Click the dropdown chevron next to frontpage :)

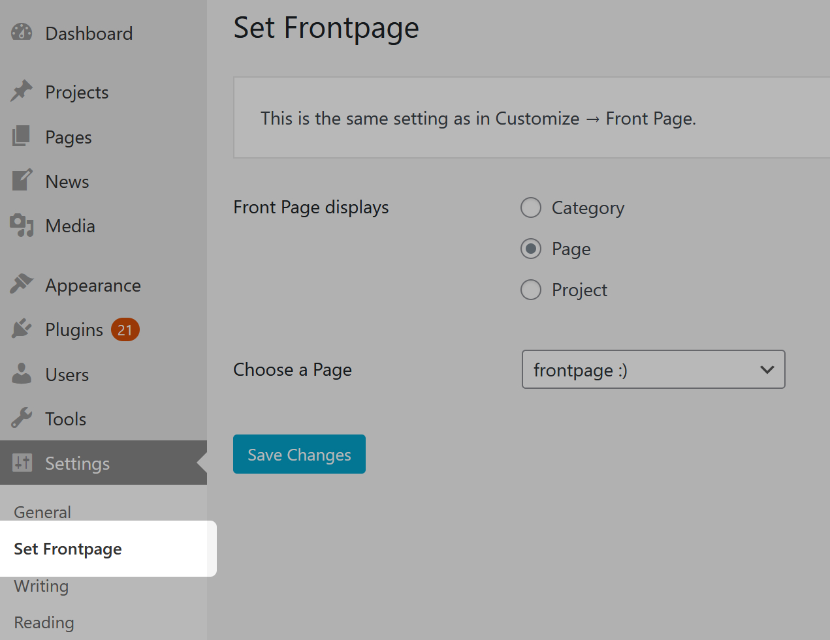767,369
